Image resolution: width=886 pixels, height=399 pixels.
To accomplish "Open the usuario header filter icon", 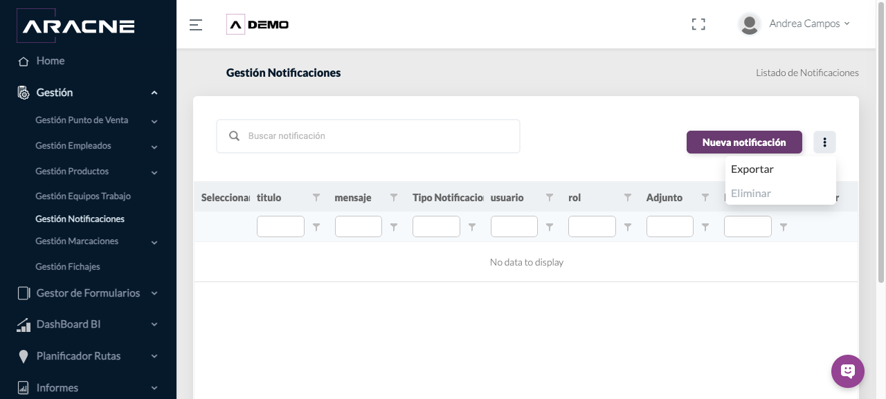I will [550, 198].
